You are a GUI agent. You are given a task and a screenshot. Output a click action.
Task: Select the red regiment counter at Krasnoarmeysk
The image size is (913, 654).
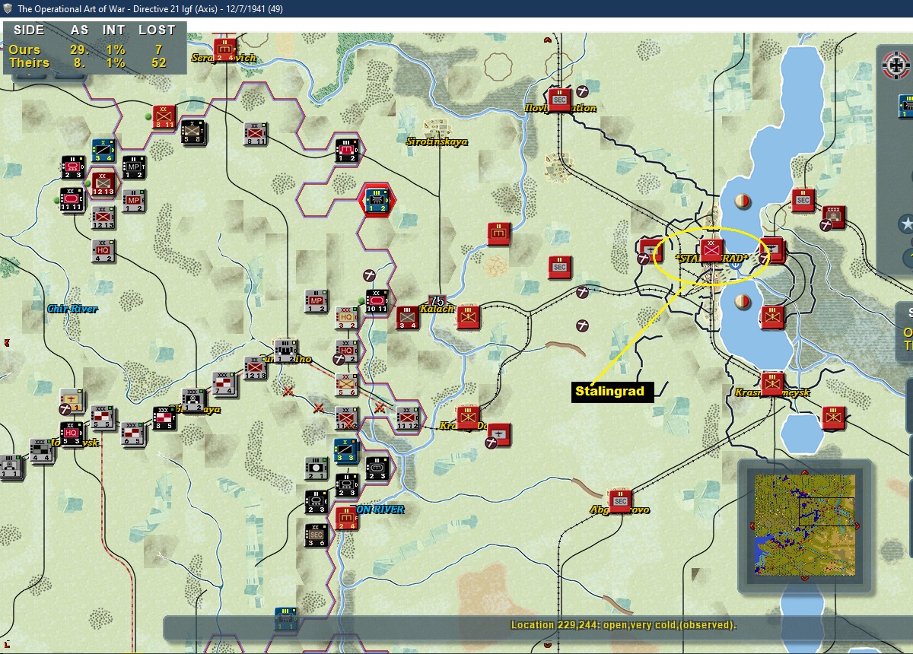(x=773, y=383)
